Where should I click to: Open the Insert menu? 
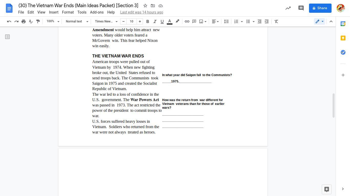click(x=54, y=12)
